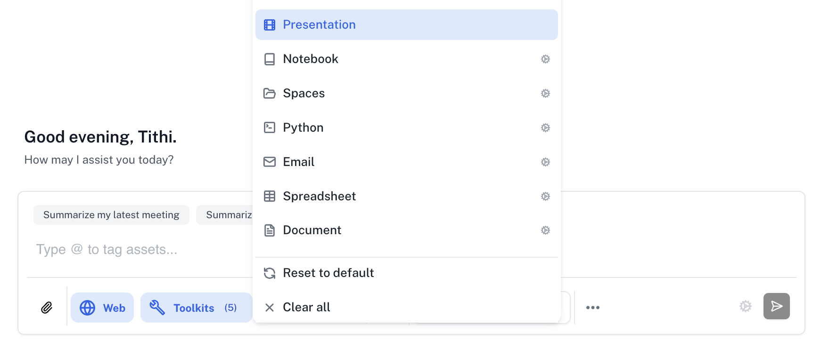Click the Document settings gear icon
Image resolution: width=821 pixels, height=348 pixels.
(545, 230)
